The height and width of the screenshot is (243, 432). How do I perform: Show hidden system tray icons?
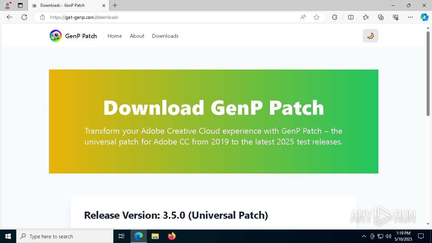tap(364, 236)
